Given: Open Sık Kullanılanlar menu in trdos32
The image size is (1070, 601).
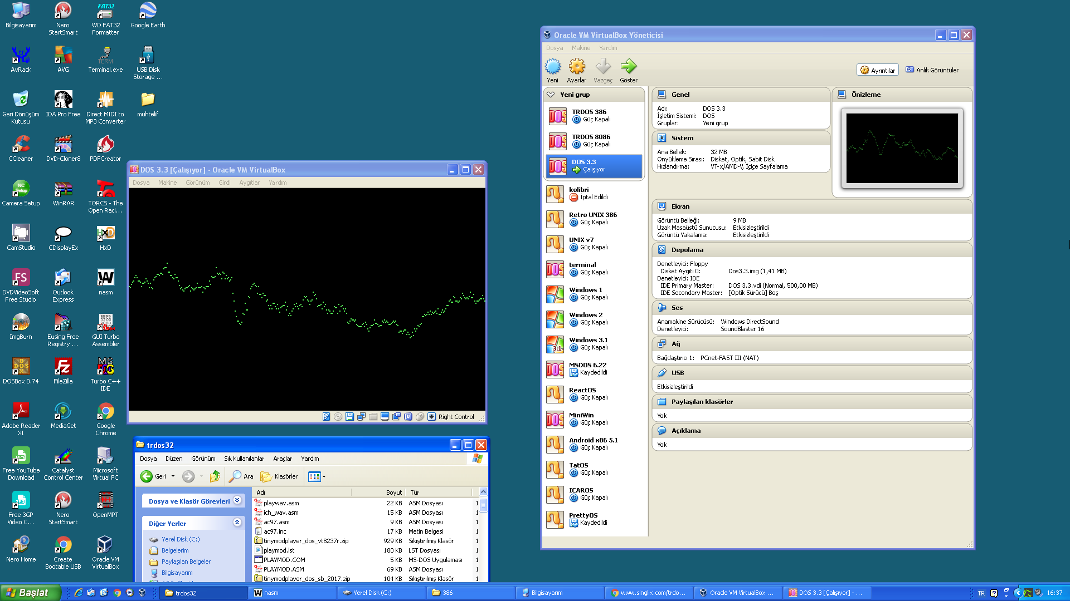Looking at the screenshot, I should click(244, 459).
